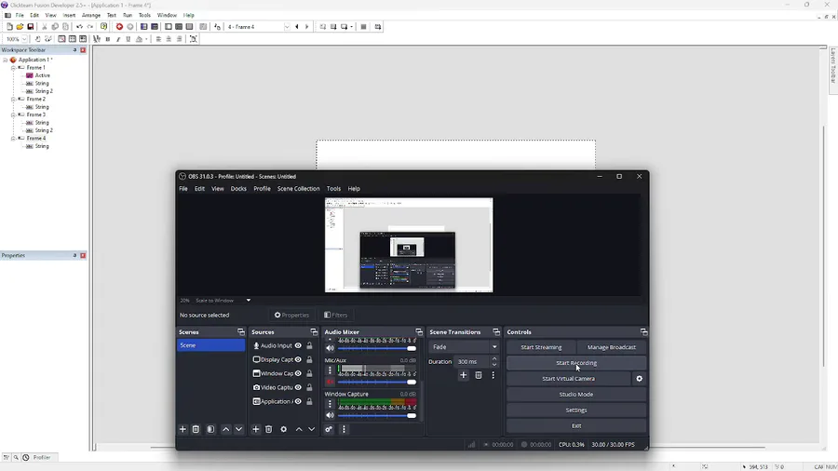The image size is (838, 471).
Task: Open the preview Scale to Window dropdown
Action: [x=248, y=300]
